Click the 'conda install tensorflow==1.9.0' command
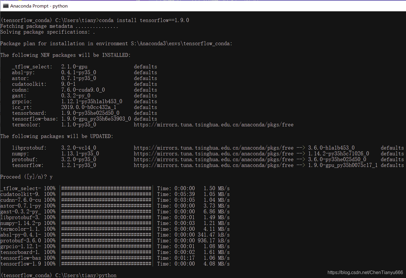 tap(144, 20)
